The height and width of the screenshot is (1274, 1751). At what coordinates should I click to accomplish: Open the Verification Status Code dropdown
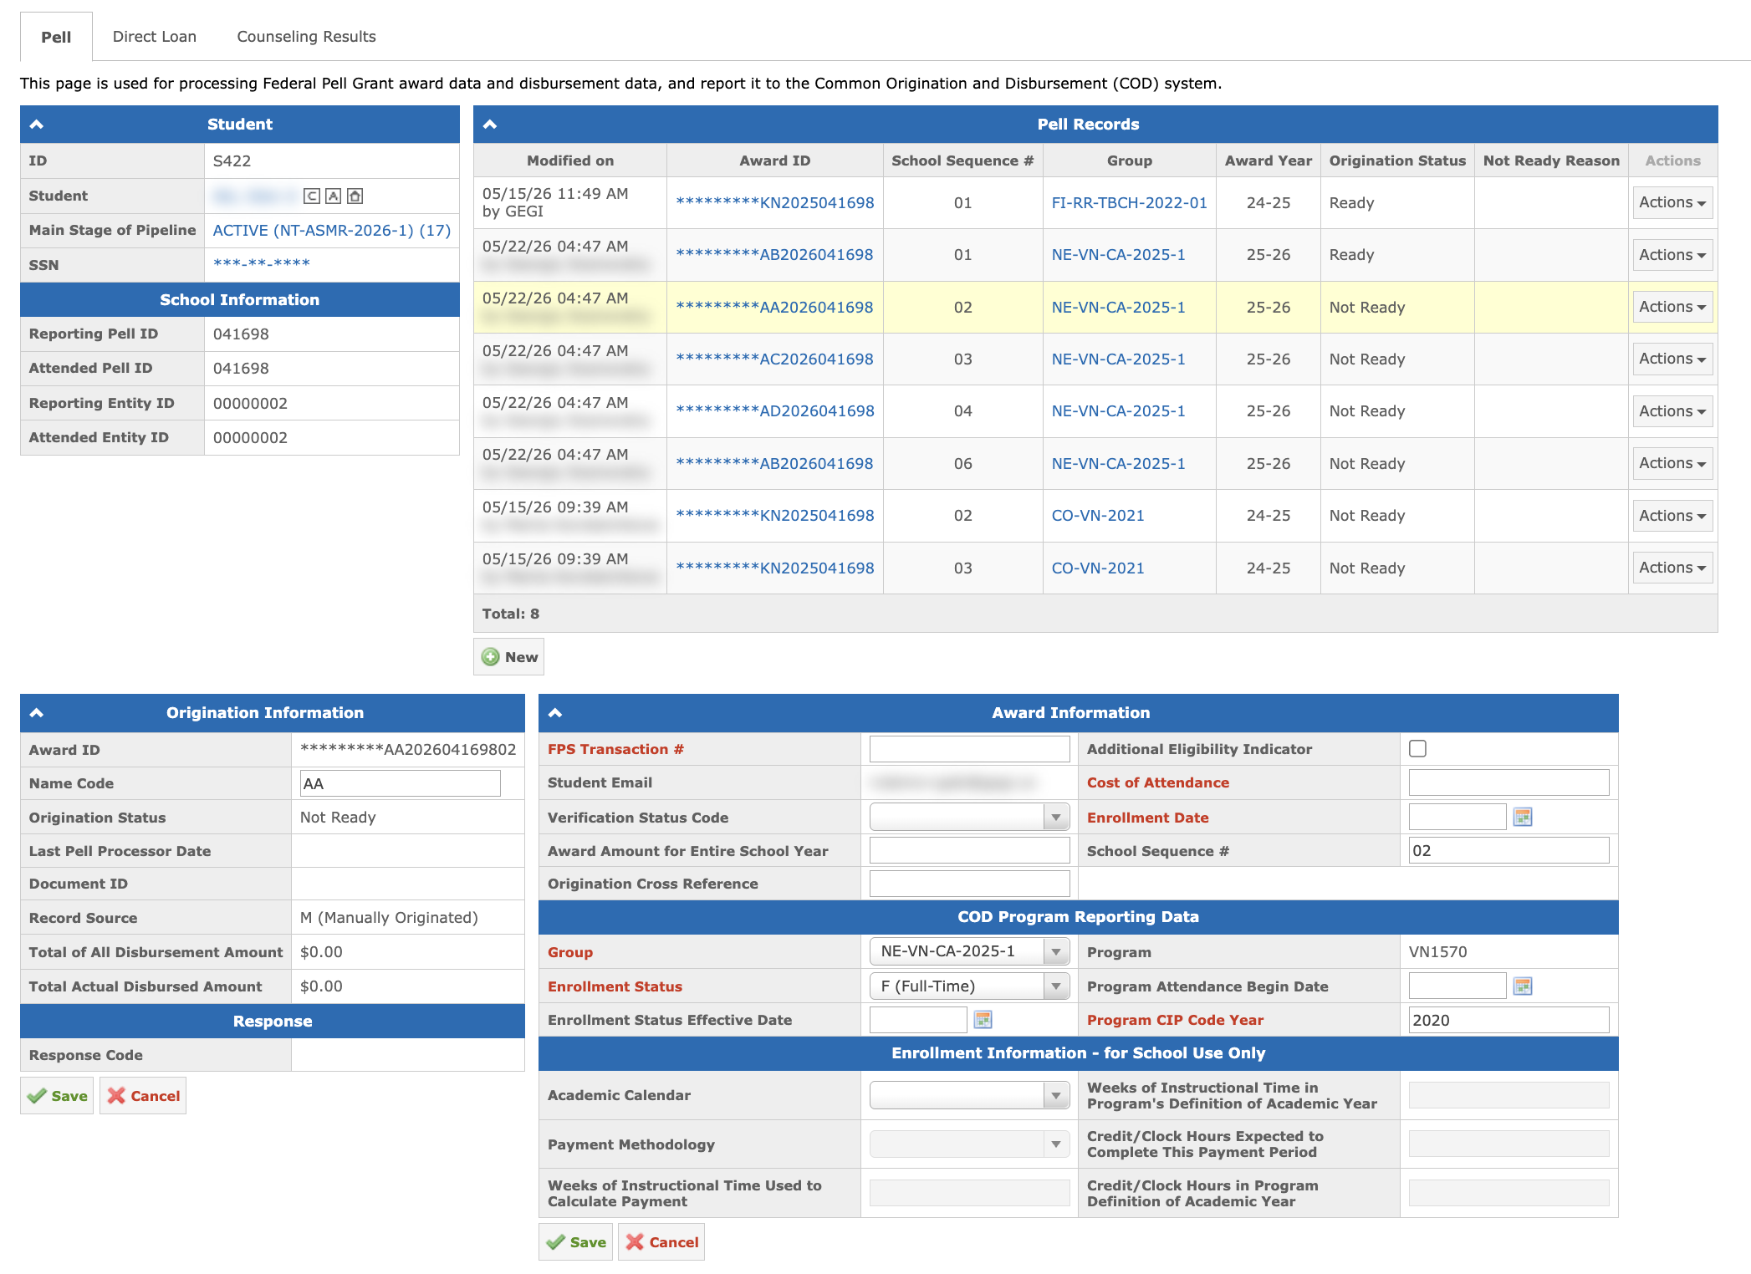coord(969,817)
